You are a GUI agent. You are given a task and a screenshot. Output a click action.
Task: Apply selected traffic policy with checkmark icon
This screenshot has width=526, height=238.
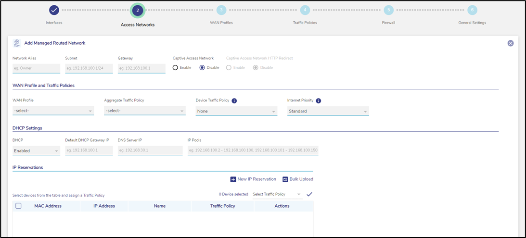click(x=309, y=194)
